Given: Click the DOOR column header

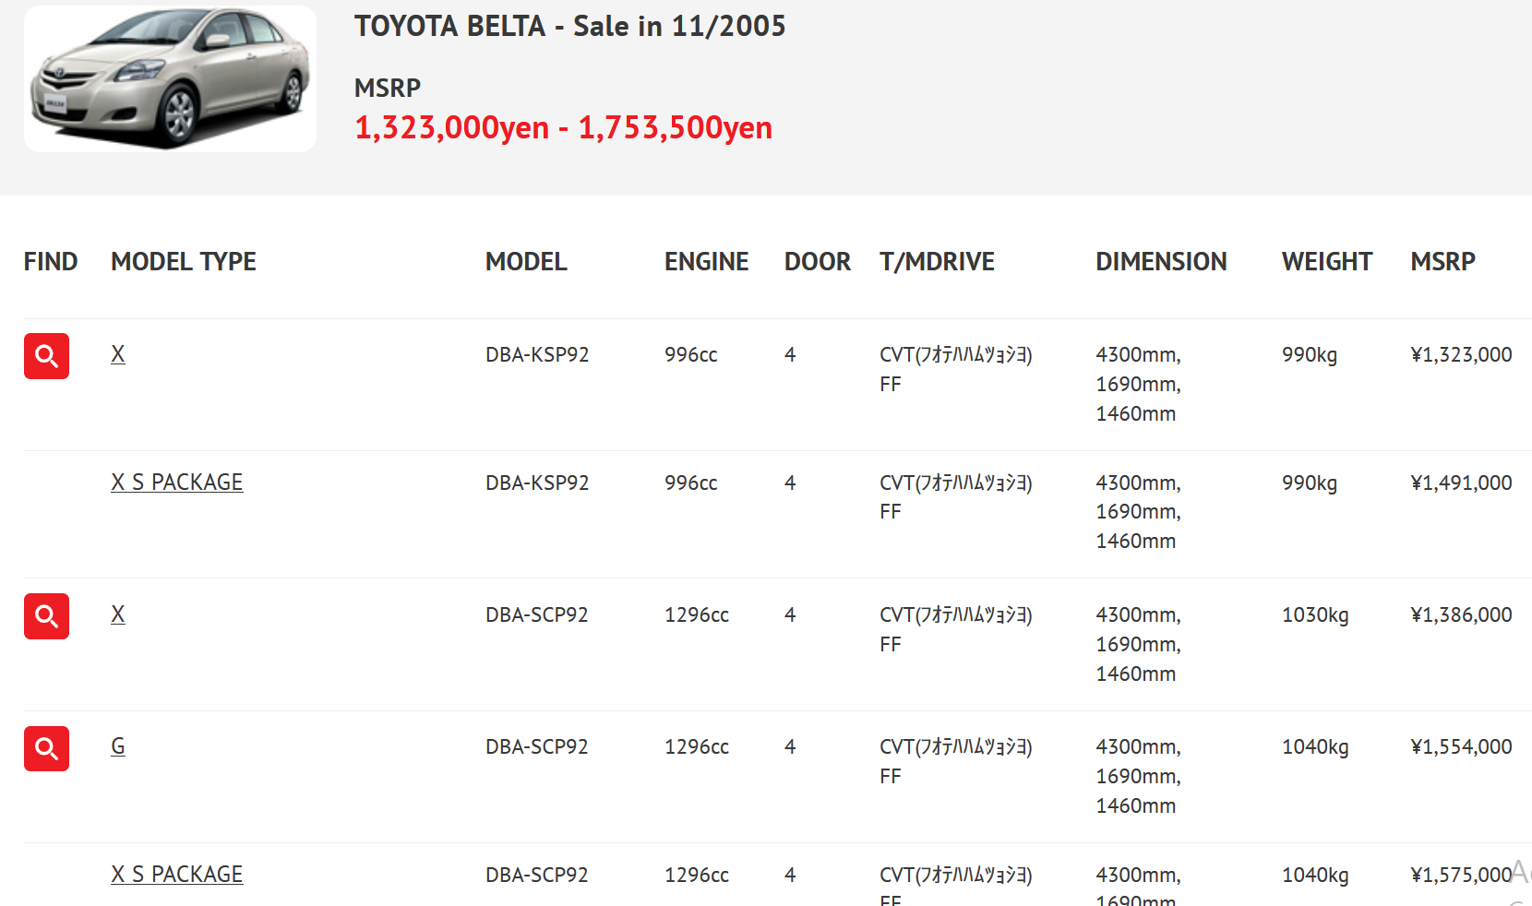Looking at the screenshot, I should click(818, 262).
